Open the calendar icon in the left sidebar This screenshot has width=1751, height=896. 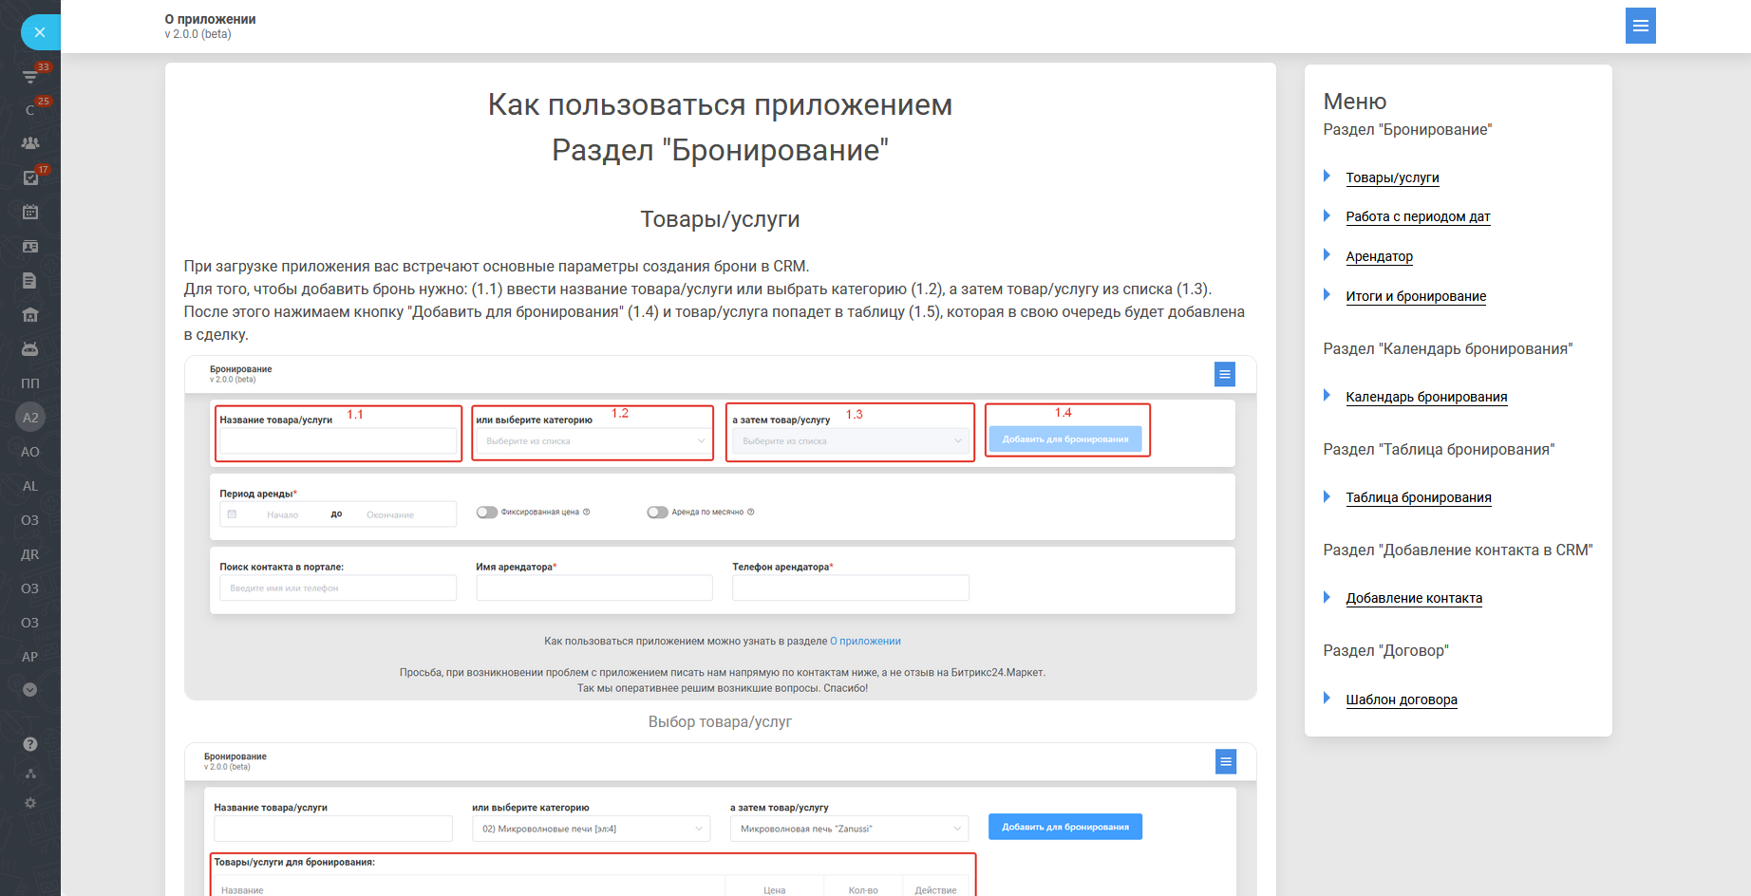point(30,212)
